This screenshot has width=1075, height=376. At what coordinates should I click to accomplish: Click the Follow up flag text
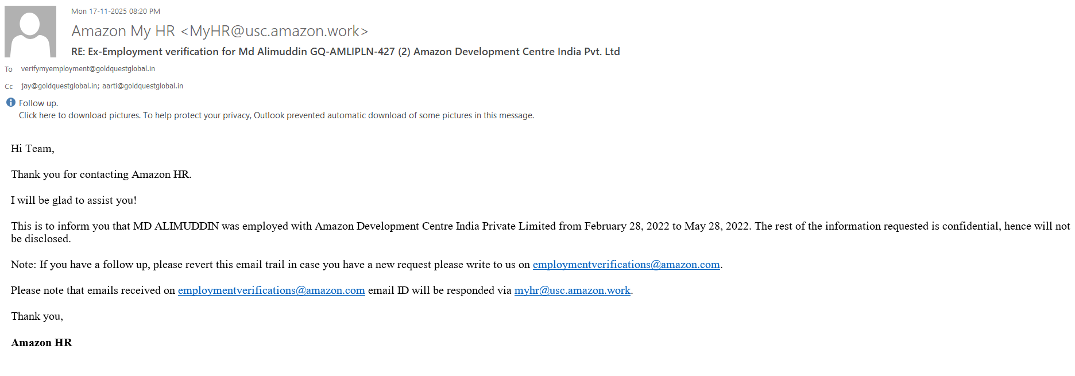click(38, 103)
